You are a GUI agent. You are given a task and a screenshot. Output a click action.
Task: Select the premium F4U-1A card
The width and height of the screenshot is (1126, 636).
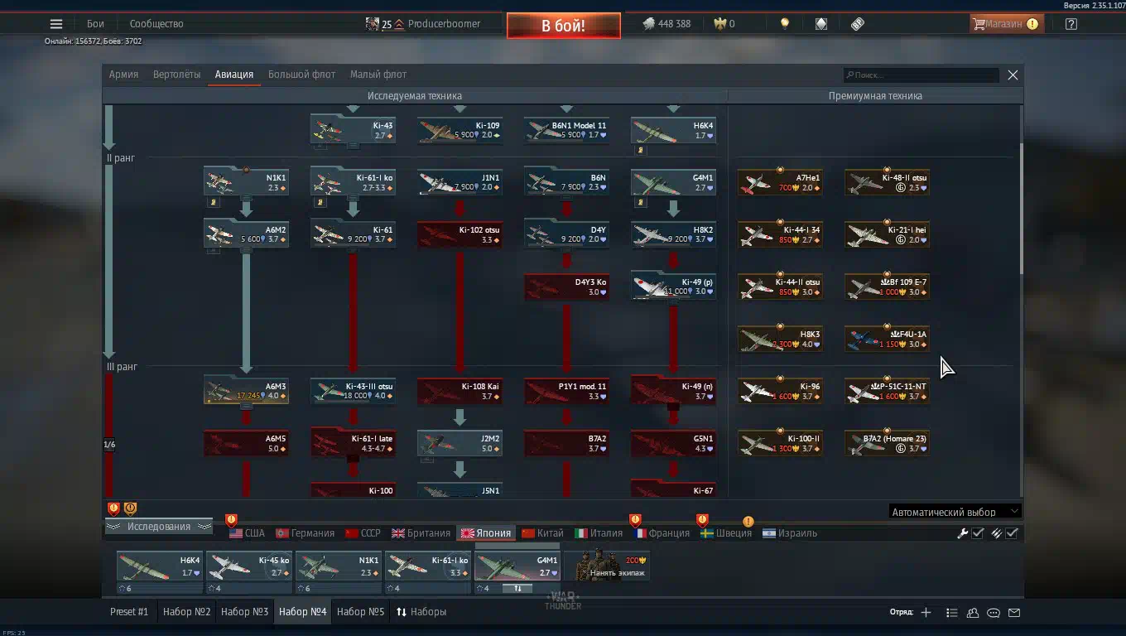[887, 340]
